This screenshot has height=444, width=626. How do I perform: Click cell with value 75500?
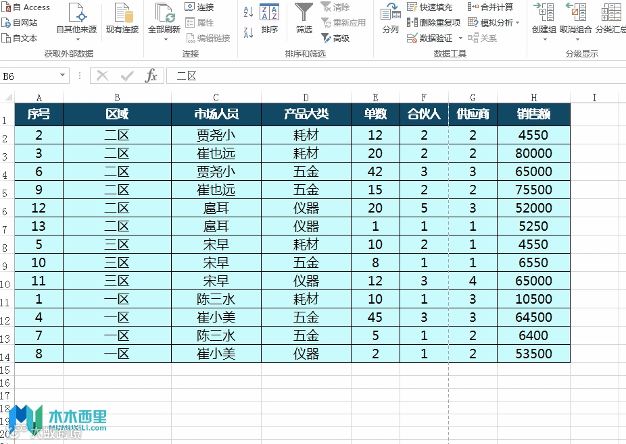point(534,190)
